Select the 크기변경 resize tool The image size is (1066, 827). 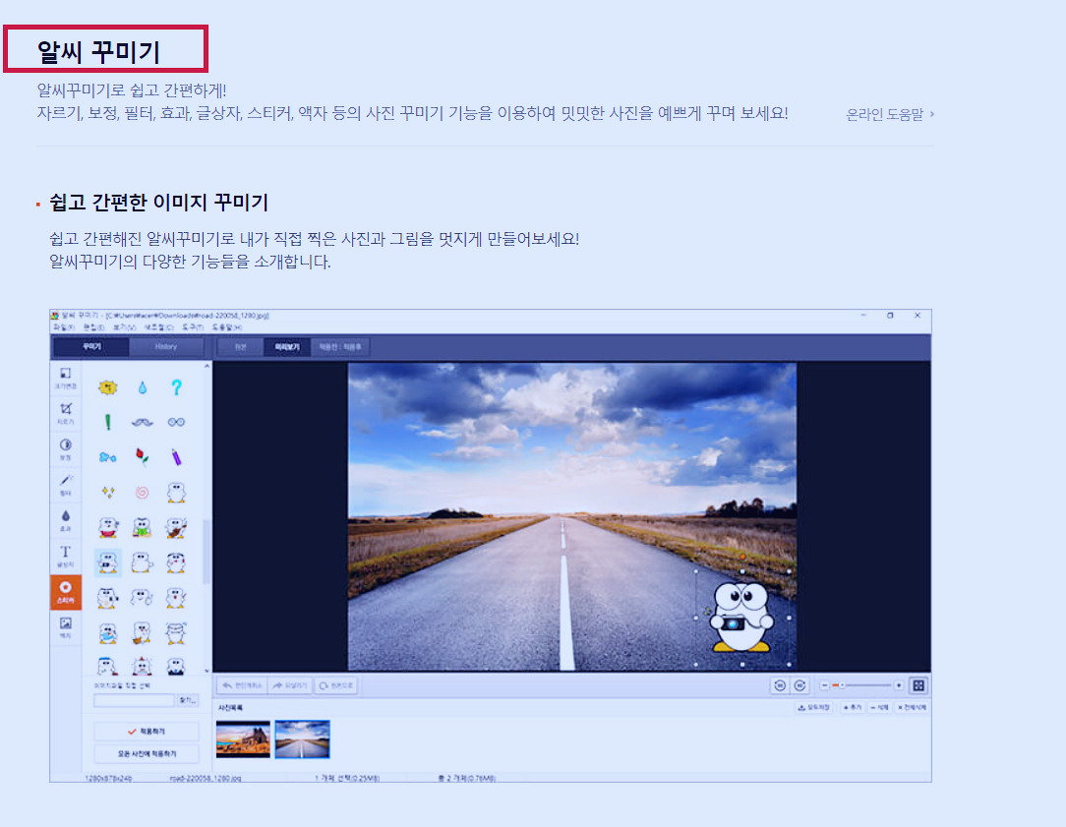[65, 378]
